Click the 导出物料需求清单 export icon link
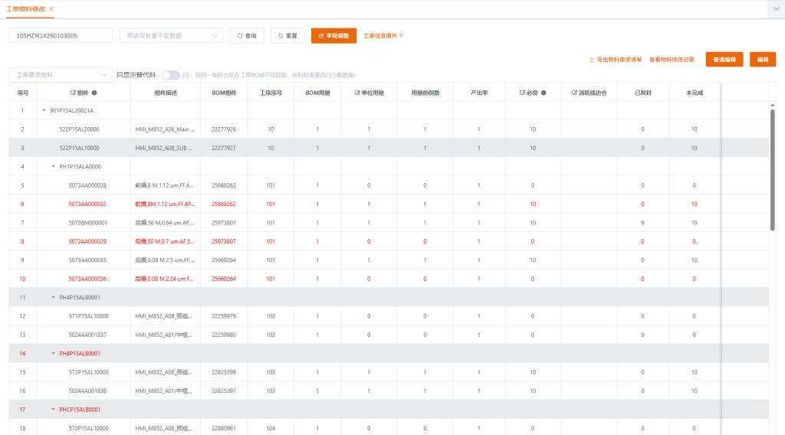 coord(616,60)
